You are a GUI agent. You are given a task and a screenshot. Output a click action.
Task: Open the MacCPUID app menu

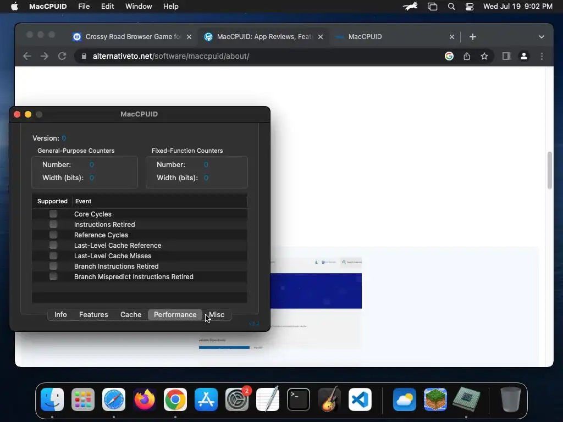point(48,7)
